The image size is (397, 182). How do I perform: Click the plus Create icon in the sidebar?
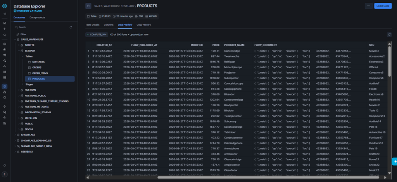point(5,29)
